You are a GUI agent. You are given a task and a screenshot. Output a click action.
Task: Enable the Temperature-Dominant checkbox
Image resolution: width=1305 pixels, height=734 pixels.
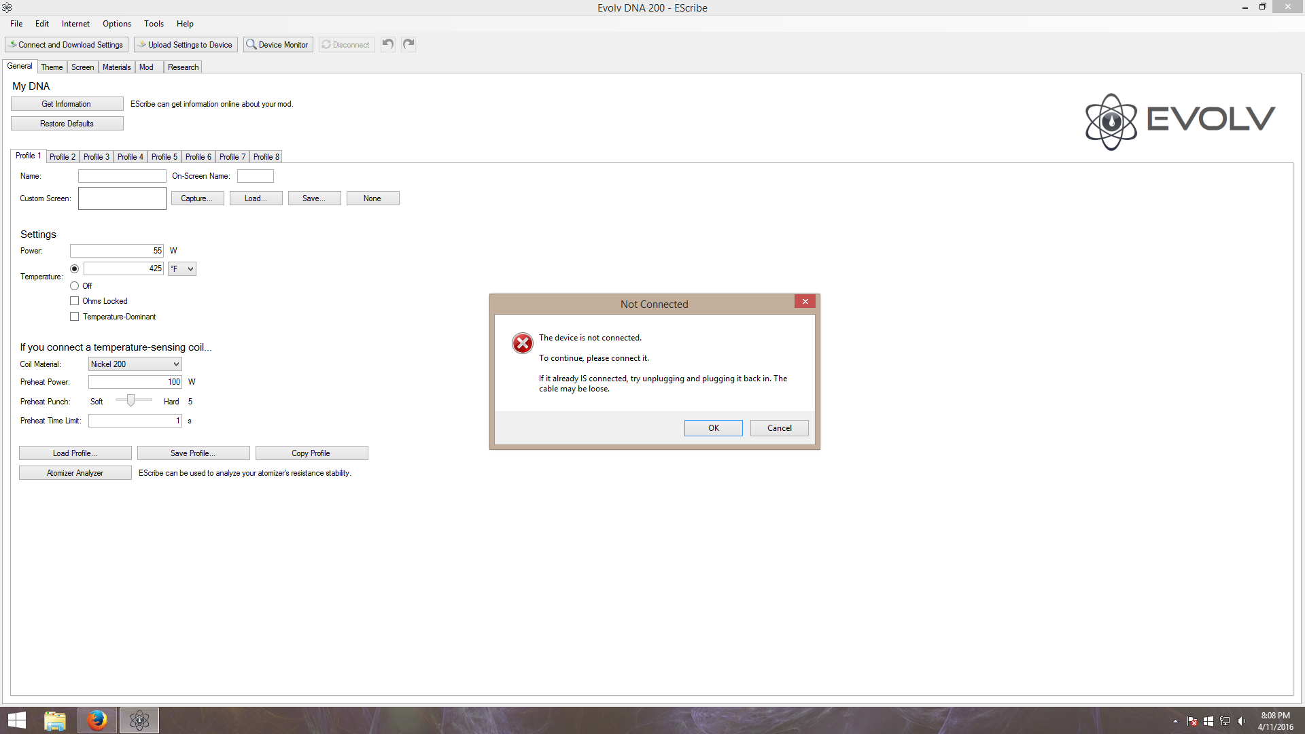click(x=75, y=316)
